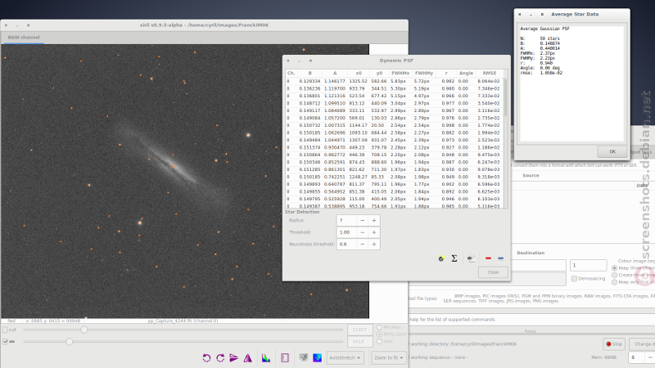Click the Change dir button
This screenshot has width=655, height=368.
pyautogui.click(x=643, y=343)
